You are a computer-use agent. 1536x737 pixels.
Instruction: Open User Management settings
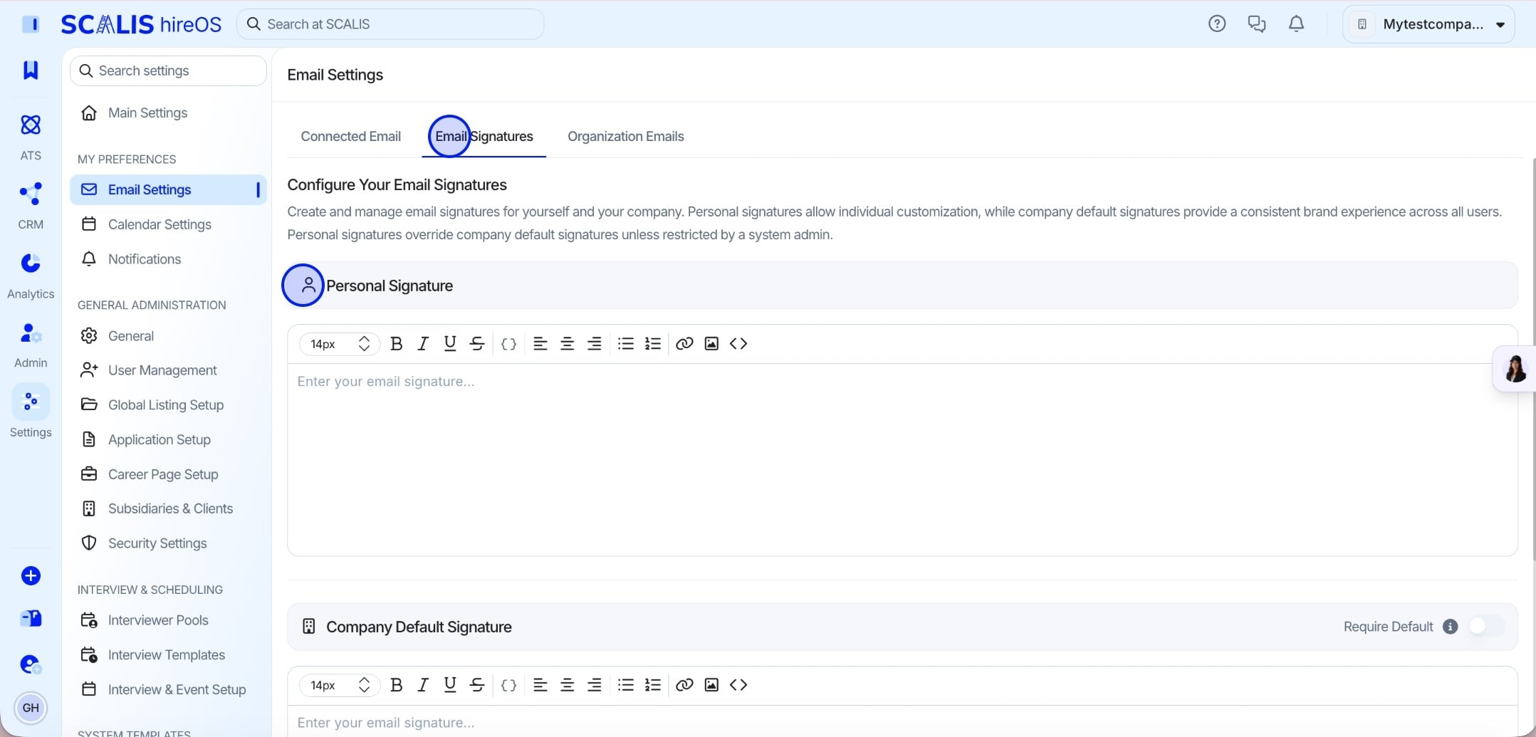tap(168, 370)
